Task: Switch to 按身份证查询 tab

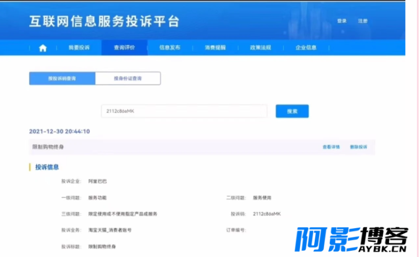Action: pyautogui.click(x=128, y=78)
